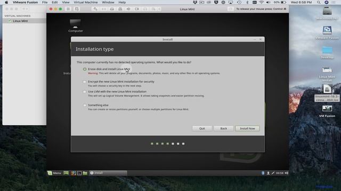Launch Firefox from the Mint panel
341x191 pixels.
tap(74, 173)
